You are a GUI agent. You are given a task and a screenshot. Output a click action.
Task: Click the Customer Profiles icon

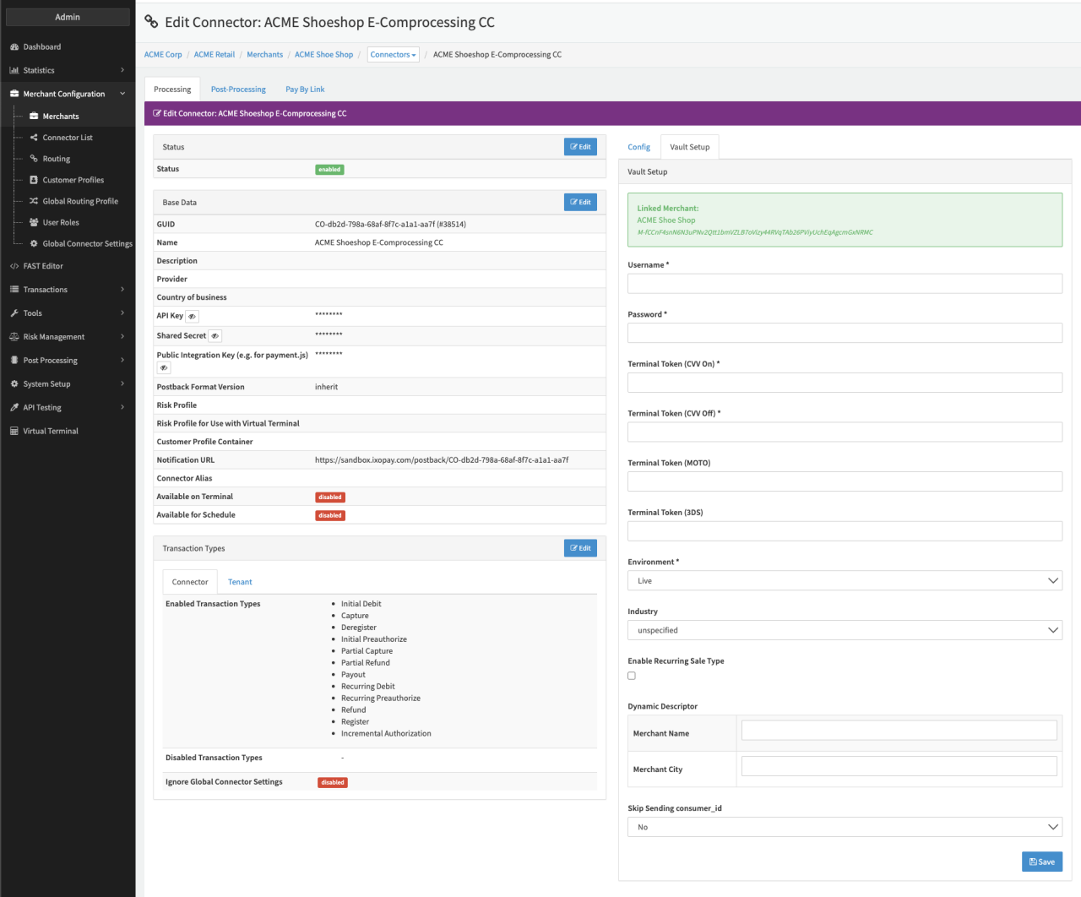point(34,180)
